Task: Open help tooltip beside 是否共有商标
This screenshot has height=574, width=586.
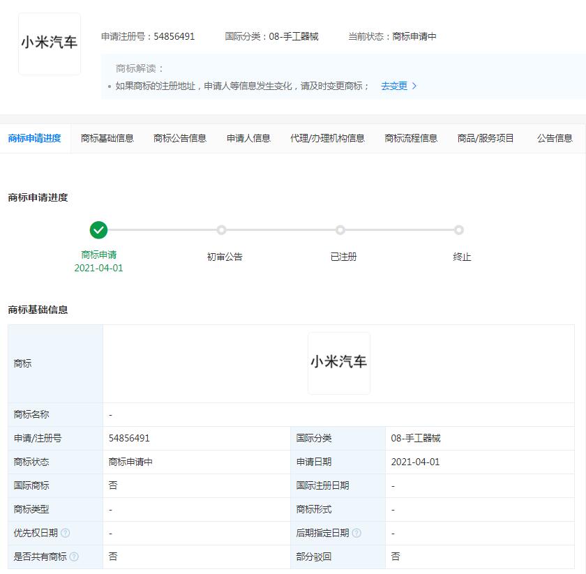Action: (75, 556)
